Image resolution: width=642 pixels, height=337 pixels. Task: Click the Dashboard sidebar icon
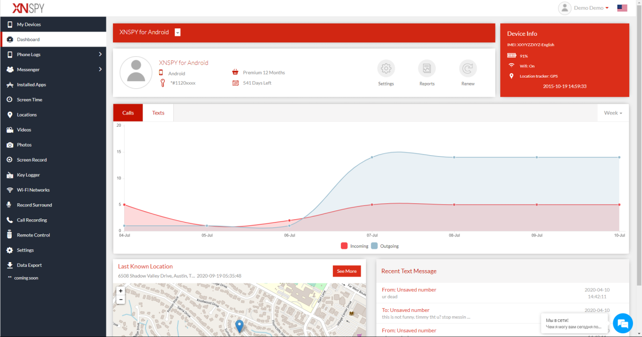10,40
